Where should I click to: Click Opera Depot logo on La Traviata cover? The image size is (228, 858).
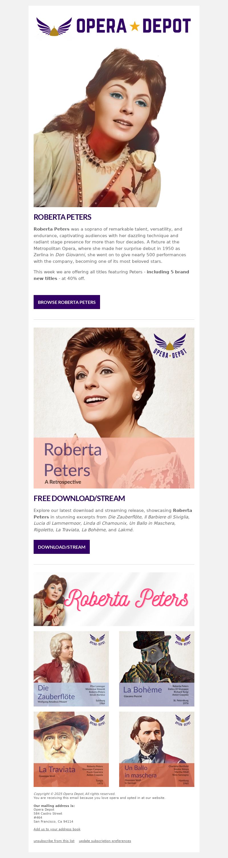tap(97, 720)
